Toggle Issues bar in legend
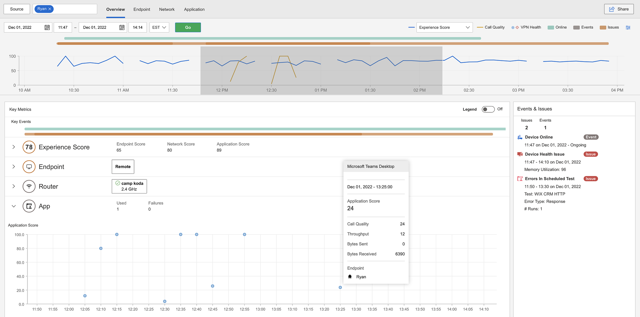This screenshot has width=640, height=317. coord(609,27)
